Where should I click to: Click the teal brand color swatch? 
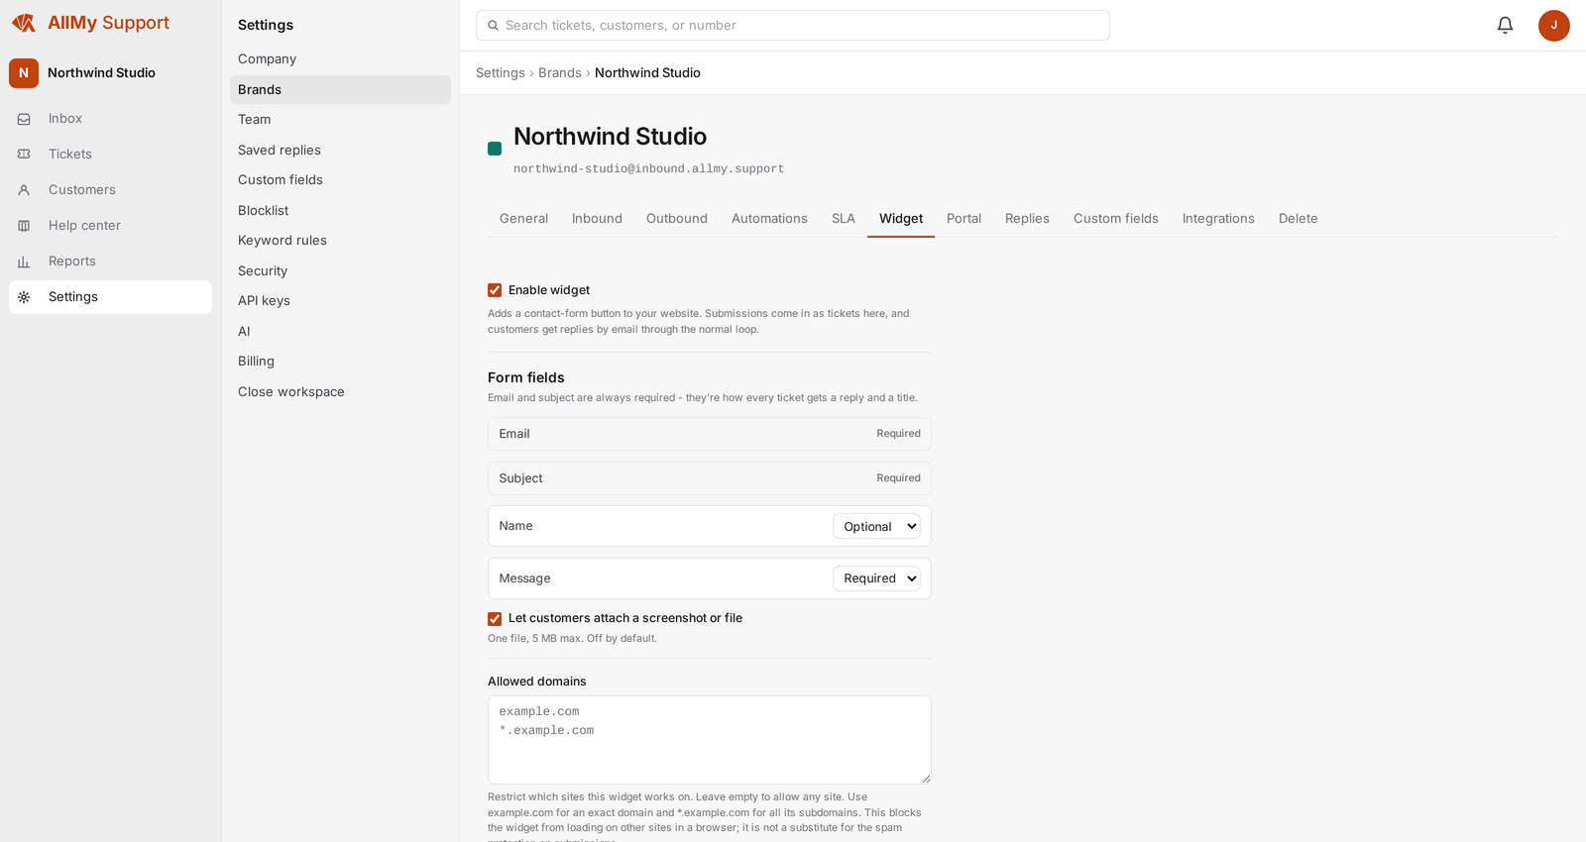pyautogui.click(x=495, y=149)
